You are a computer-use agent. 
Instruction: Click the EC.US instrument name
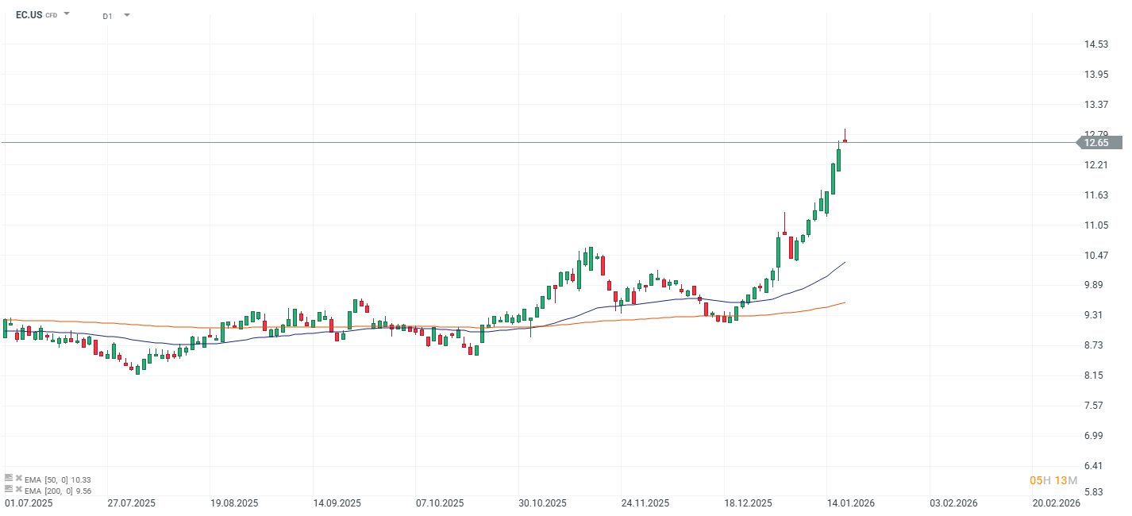(x=29, y=14)
